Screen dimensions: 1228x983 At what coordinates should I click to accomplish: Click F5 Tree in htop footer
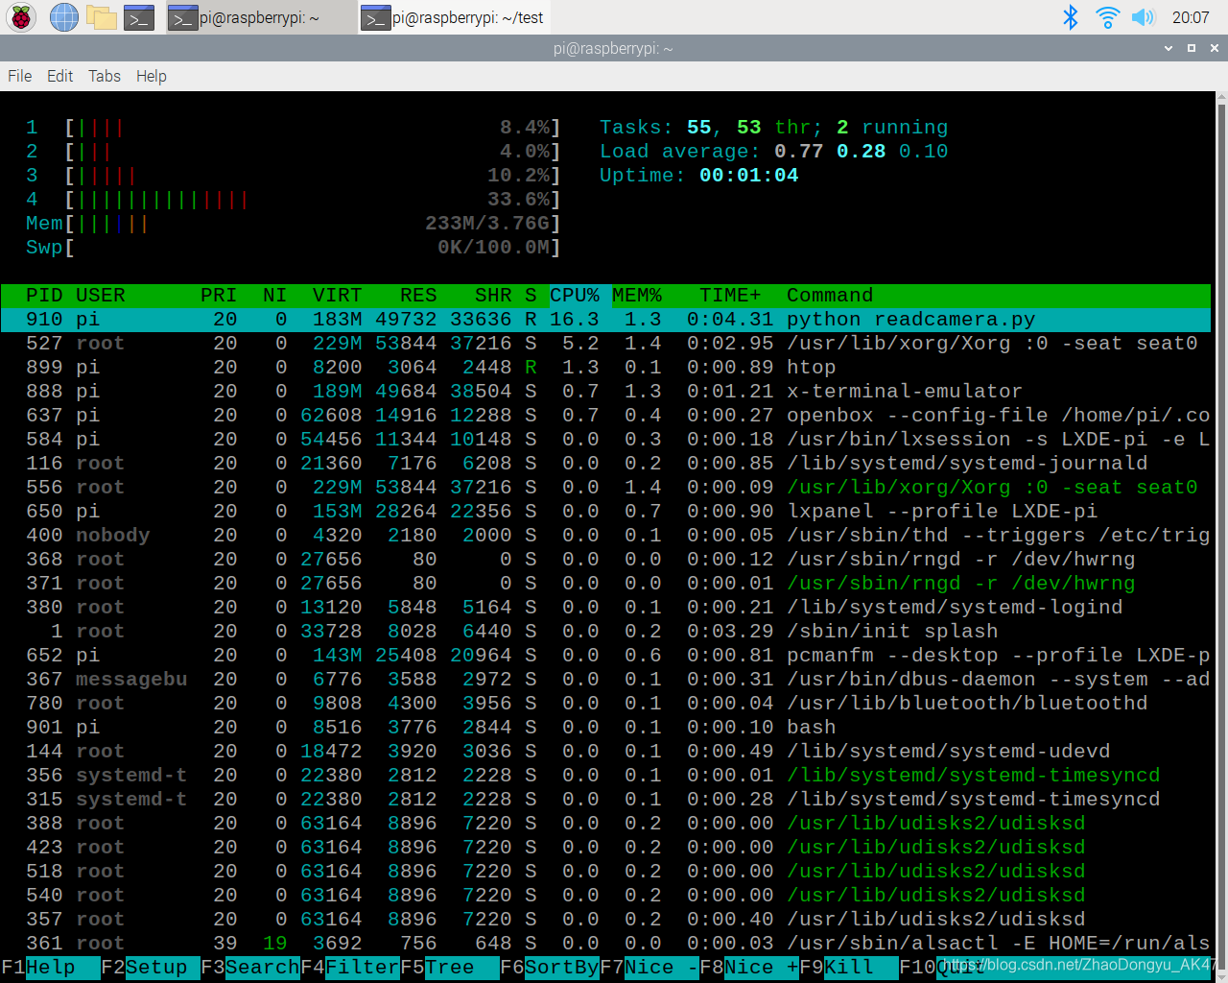[450, 968]
